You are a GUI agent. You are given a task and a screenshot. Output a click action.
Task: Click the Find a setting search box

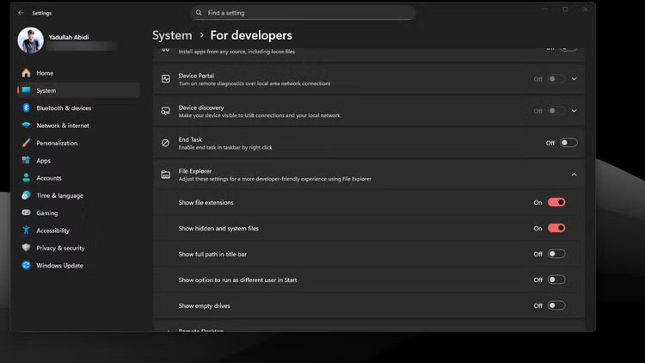coord(303,13)
